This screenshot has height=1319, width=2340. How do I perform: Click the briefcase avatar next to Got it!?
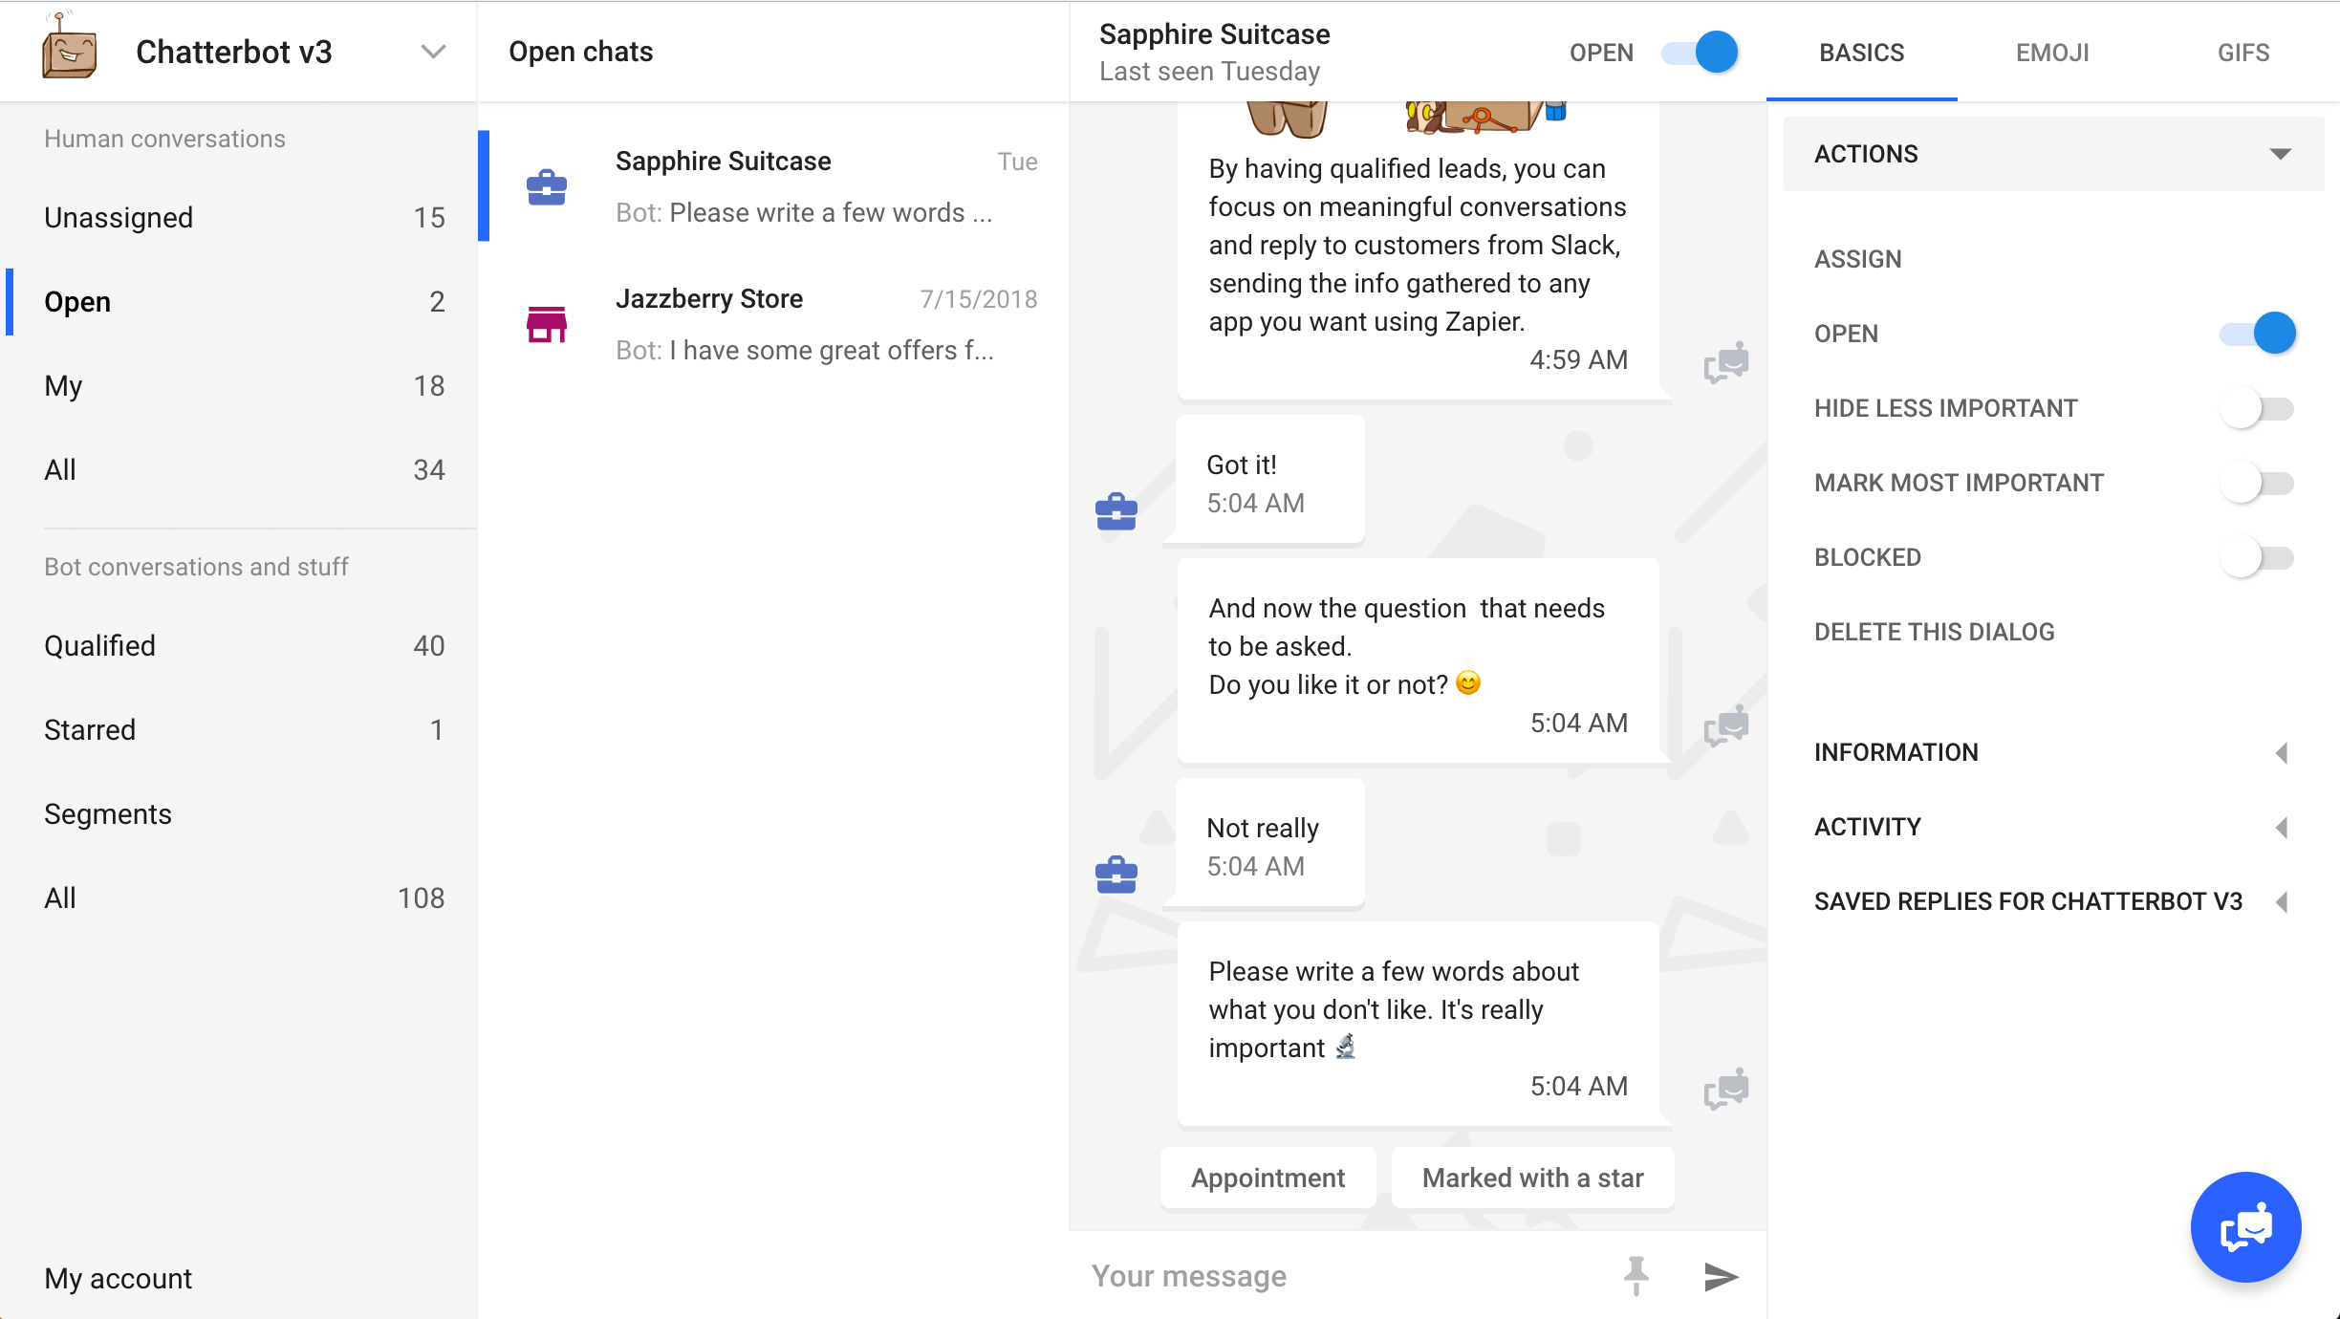coord(1116,510)
